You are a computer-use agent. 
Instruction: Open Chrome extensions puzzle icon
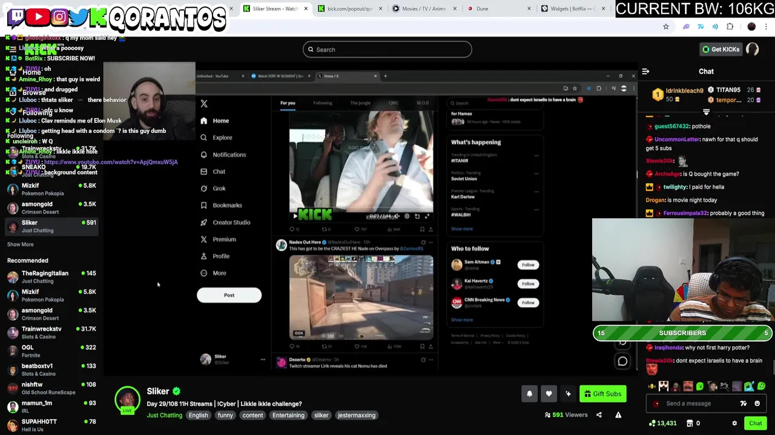(x=730, y=27)
